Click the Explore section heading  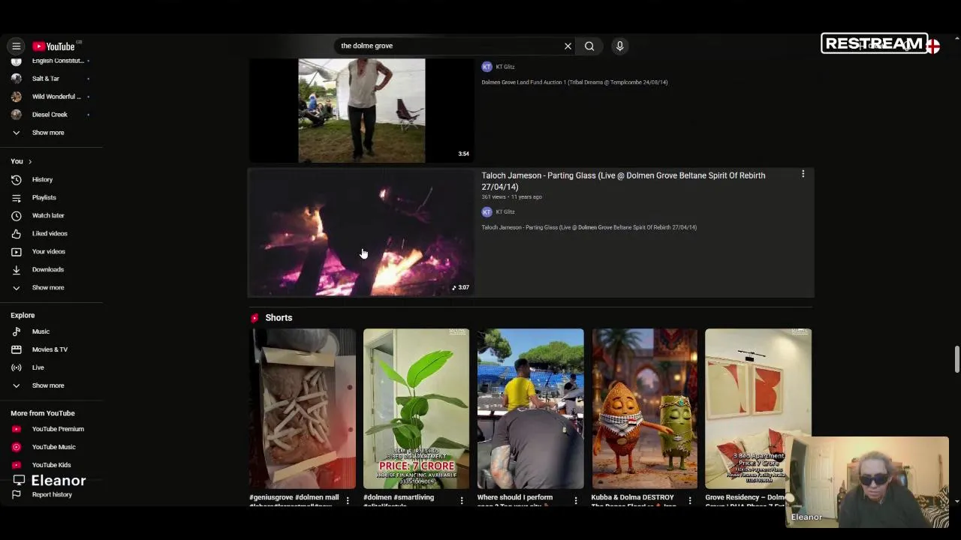[23, 316]
